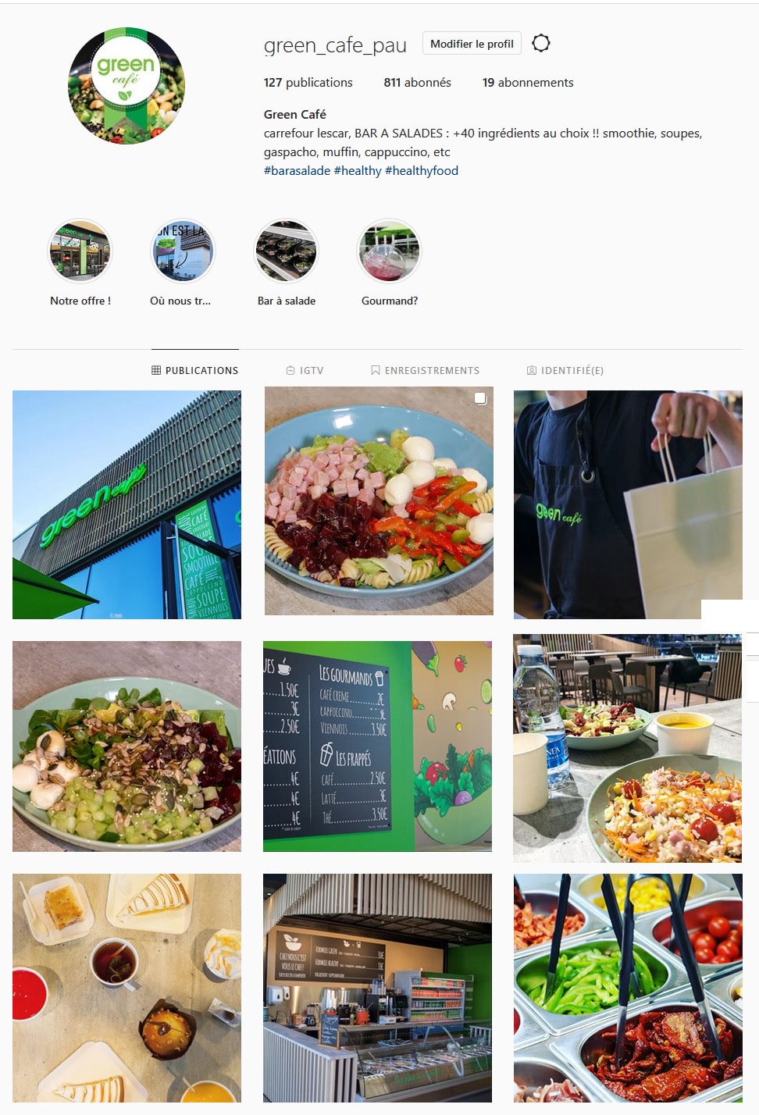
Task: Open the 'Notre offre !' story highlight
Action: point(80,251)
